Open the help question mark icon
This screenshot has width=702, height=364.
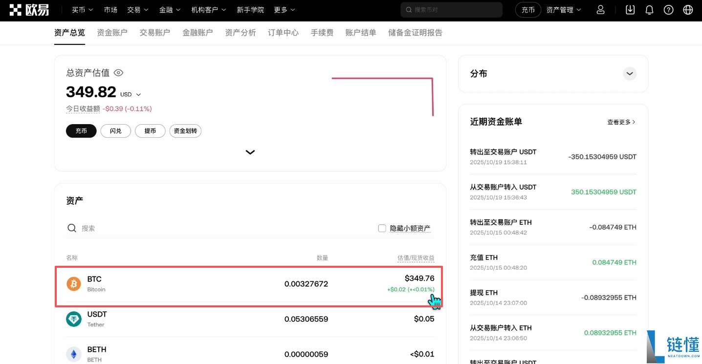point(668,10)
